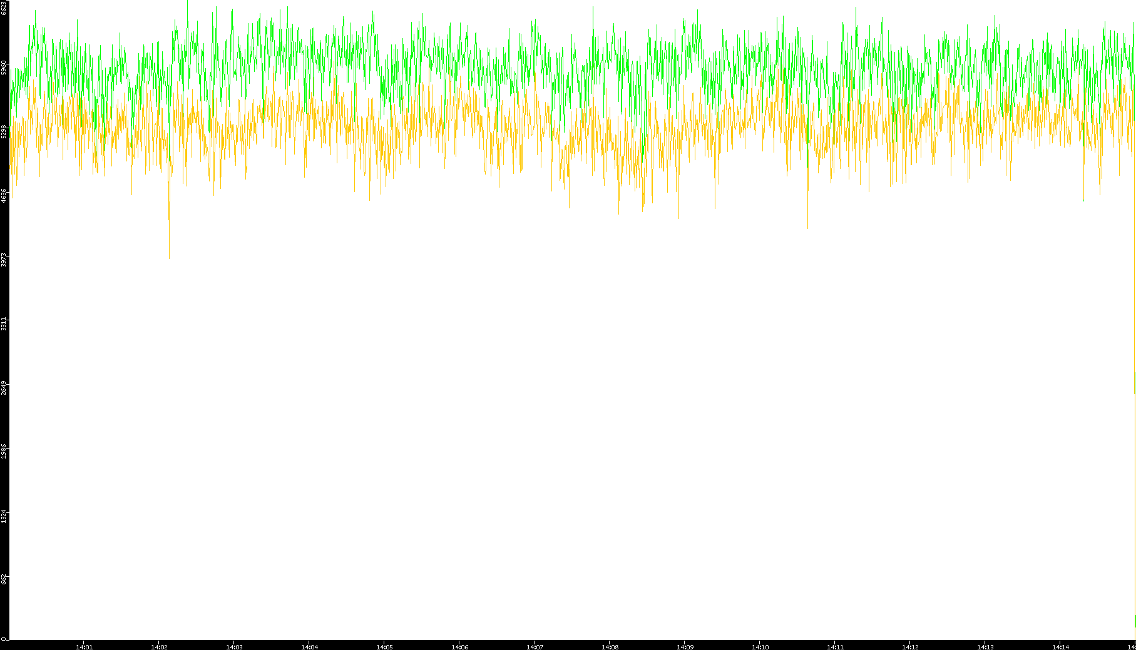Click the 14:04 time axis label
Viewport: 1136px width, 650px height.
coord(309,646)
